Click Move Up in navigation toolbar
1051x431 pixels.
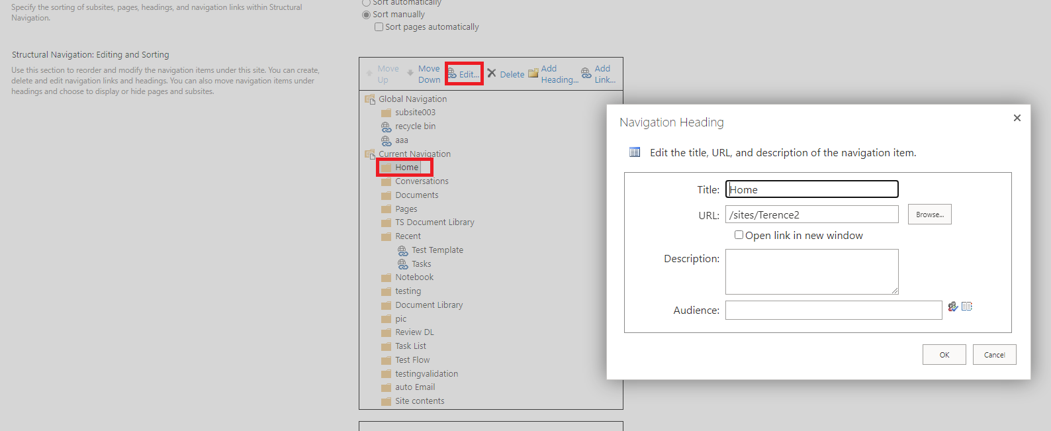383,74
